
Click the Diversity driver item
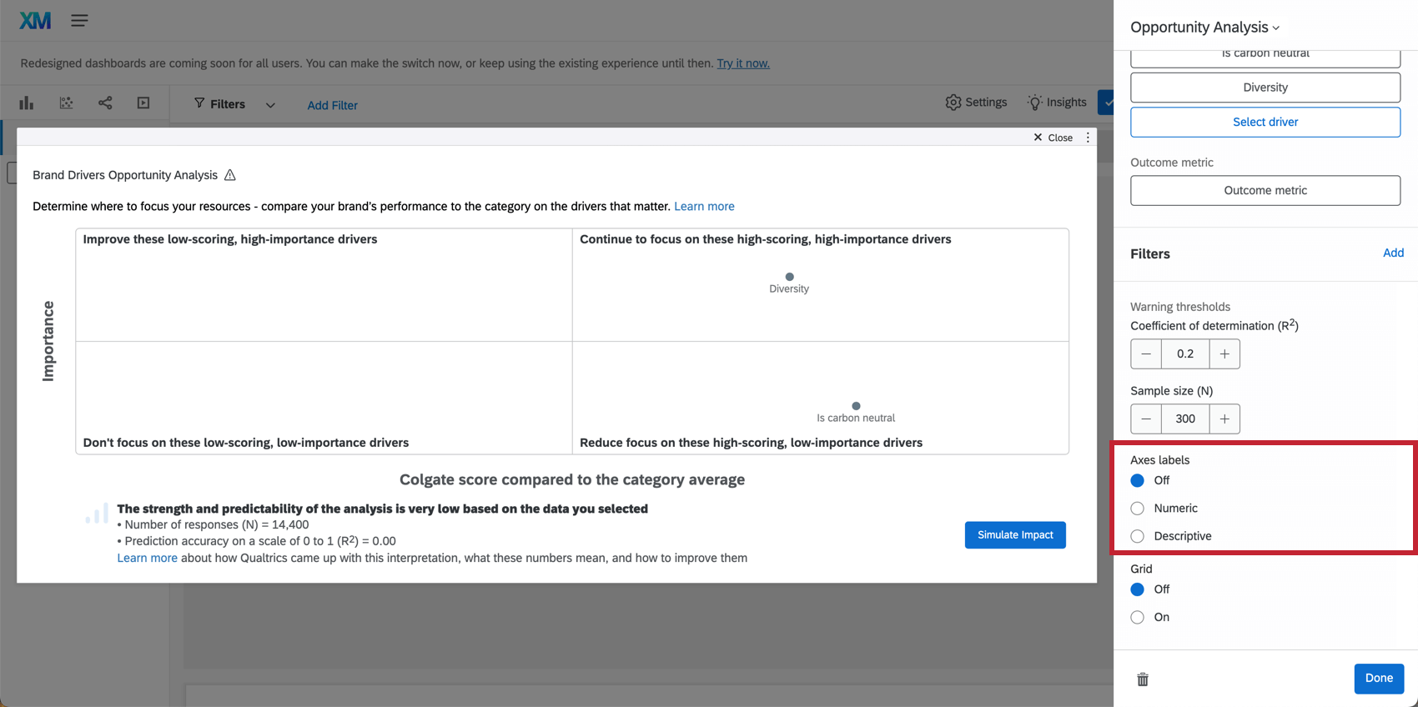coord(1265,88)
